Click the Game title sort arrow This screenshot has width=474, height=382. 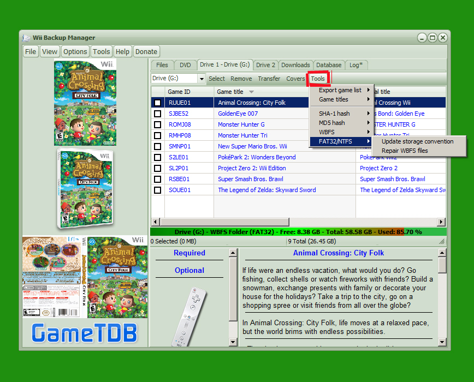(251, 92)
